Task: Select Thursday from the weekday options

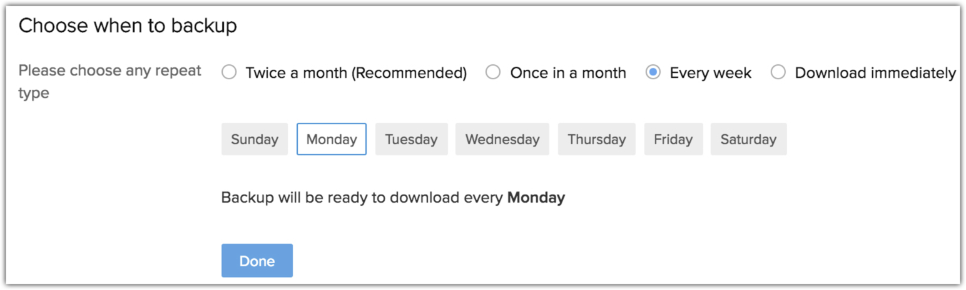Action: [596, 139]
